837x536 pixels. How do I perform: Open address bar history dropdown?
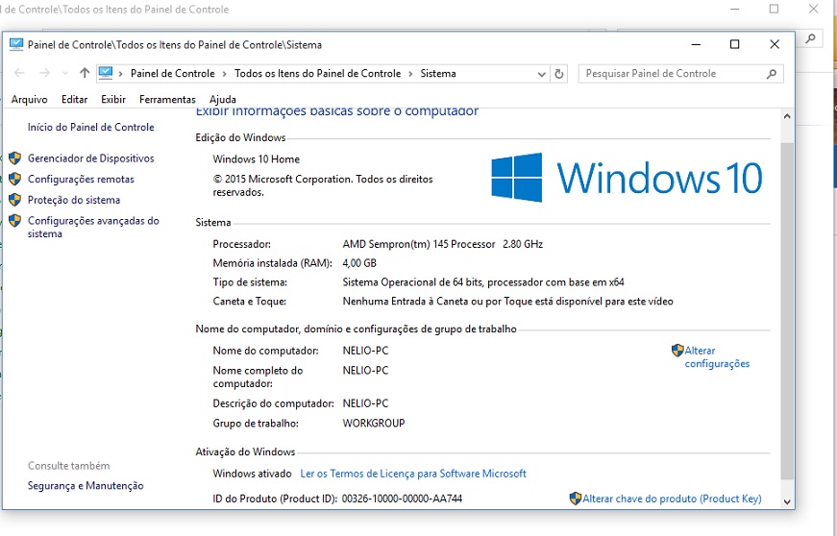[541, 74]
